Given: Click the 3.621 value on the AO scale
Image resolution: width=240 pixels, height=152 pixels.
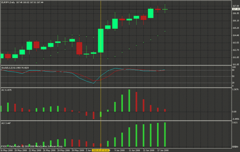Looking at the screenshot, I should click(x=235, y=123).
